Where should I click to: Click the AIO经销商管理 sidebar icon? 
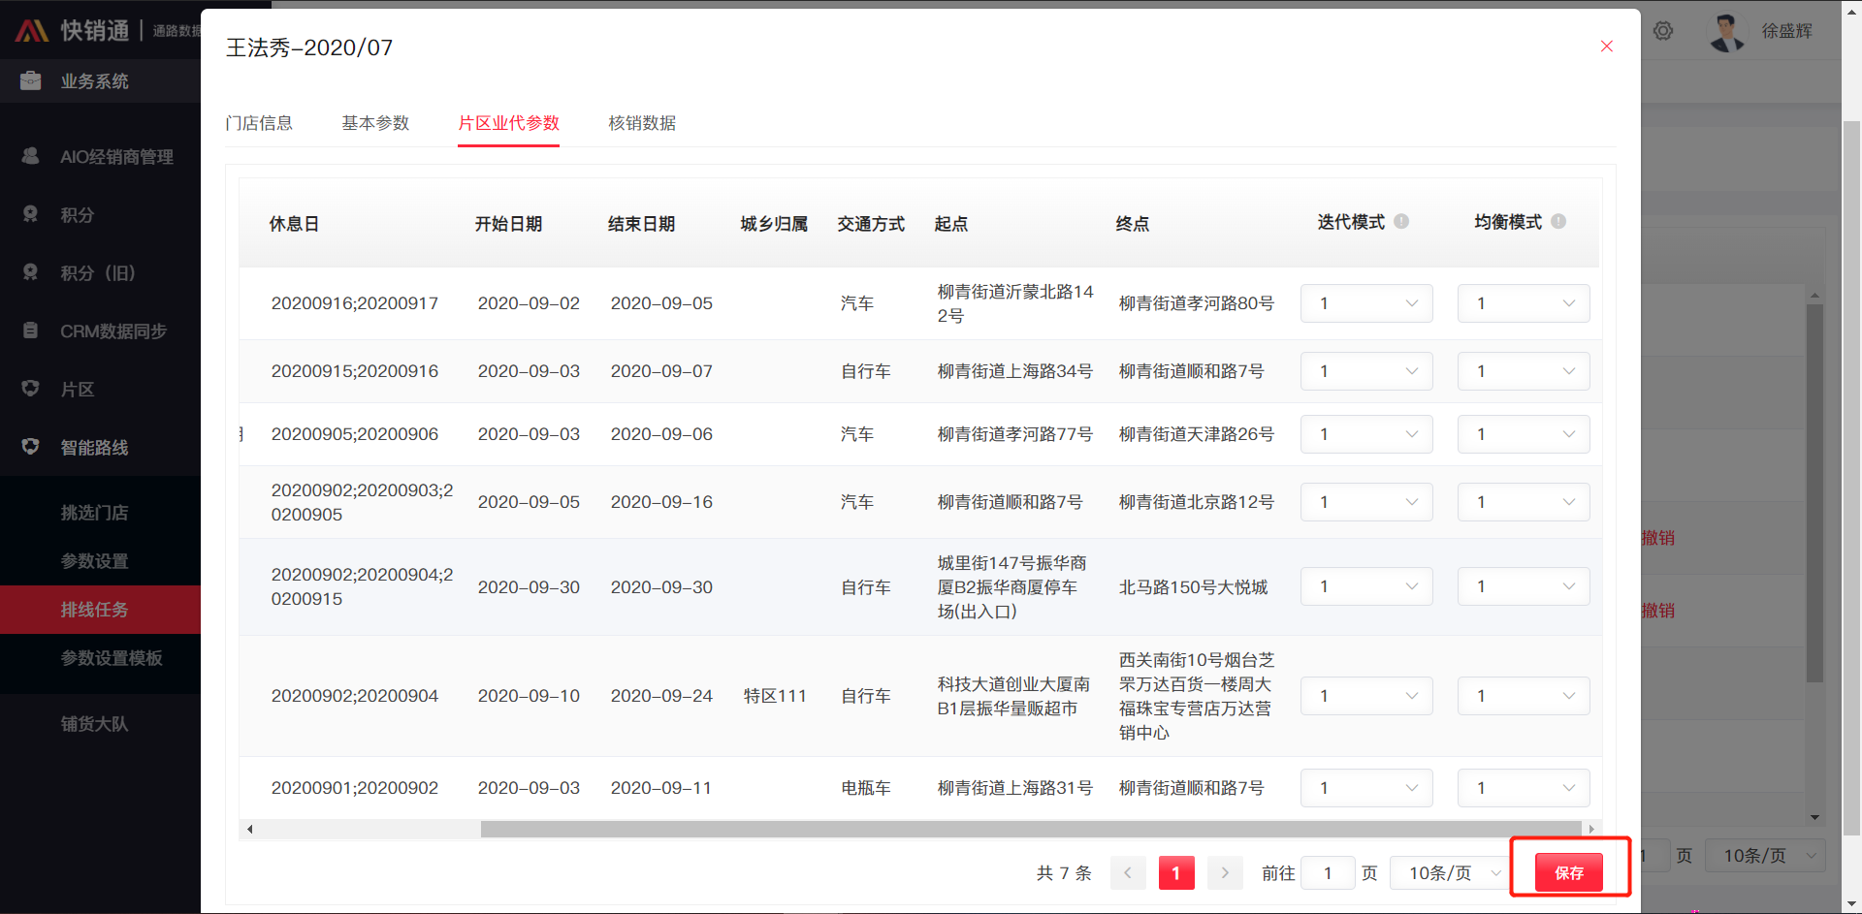tap(31, 156)
